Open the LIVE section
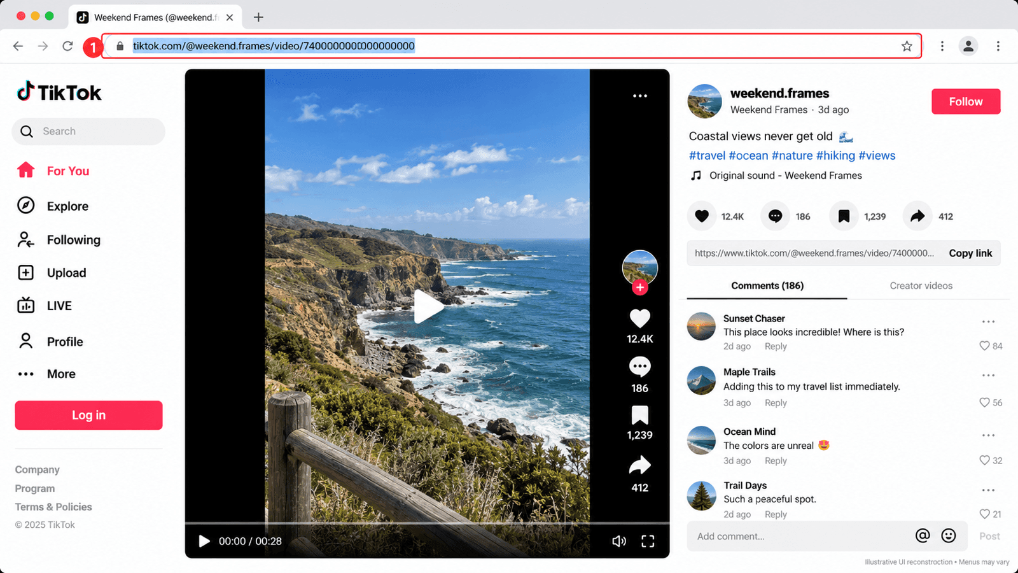The height and width of the screenshot is (573, 1018). pos(45,306)
